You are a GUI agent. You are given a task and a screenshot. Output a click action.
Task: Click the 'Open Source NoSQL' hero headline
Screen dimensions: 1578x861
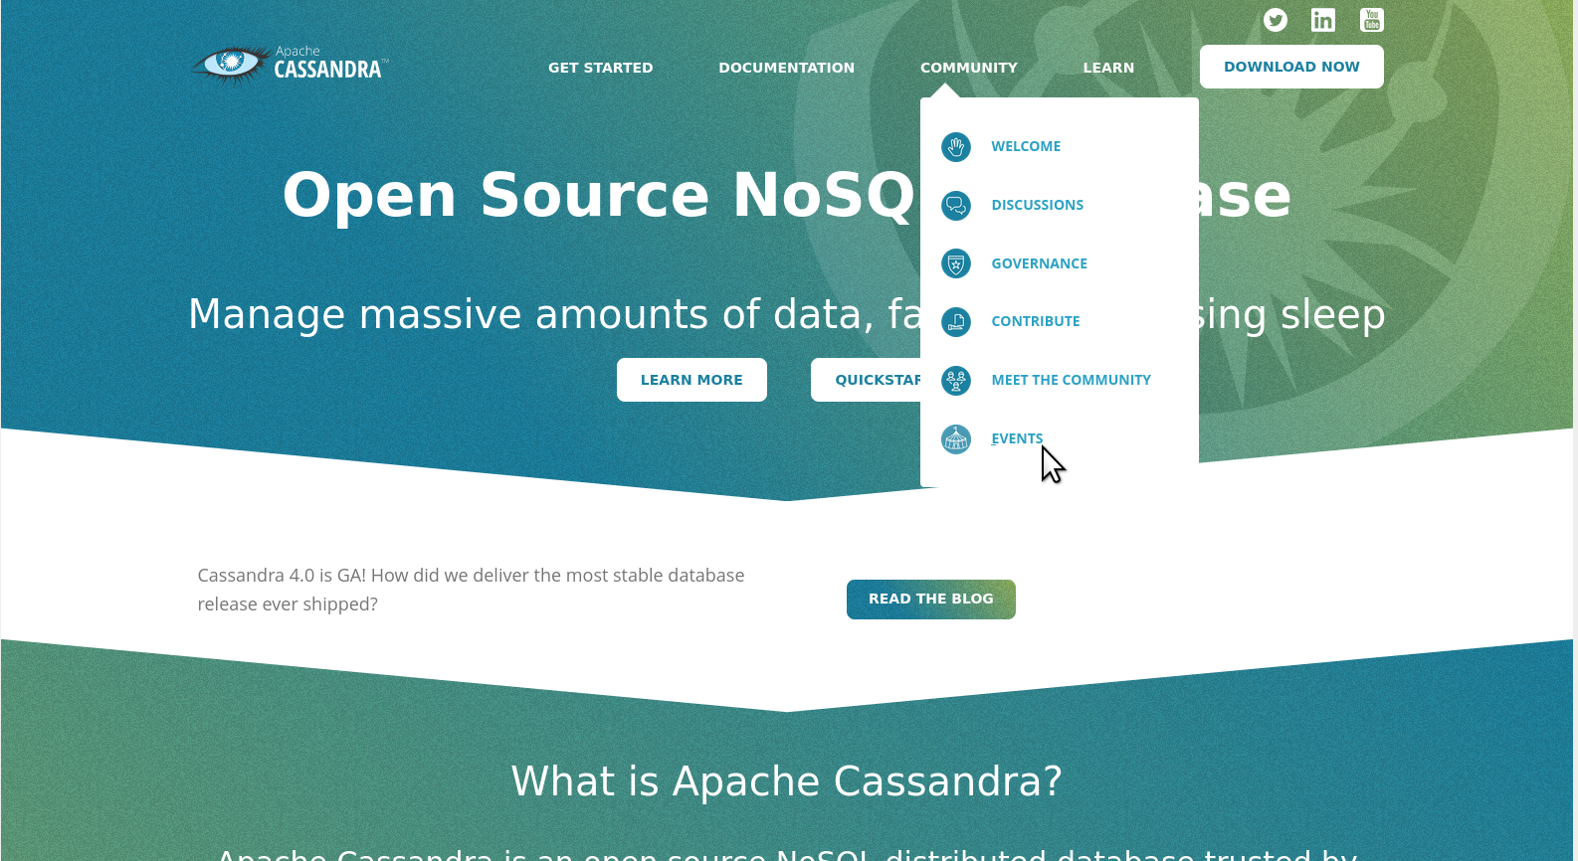pyautogui.click(x=599, y=195)
